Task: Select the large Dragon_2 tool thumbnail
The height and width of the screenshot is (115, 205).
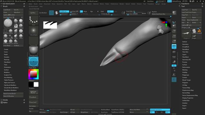Action: point(186,34)
